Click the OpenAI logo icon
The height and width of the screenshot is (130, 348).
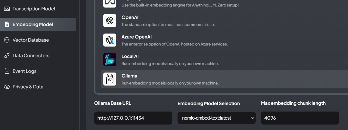coord(110,21)
